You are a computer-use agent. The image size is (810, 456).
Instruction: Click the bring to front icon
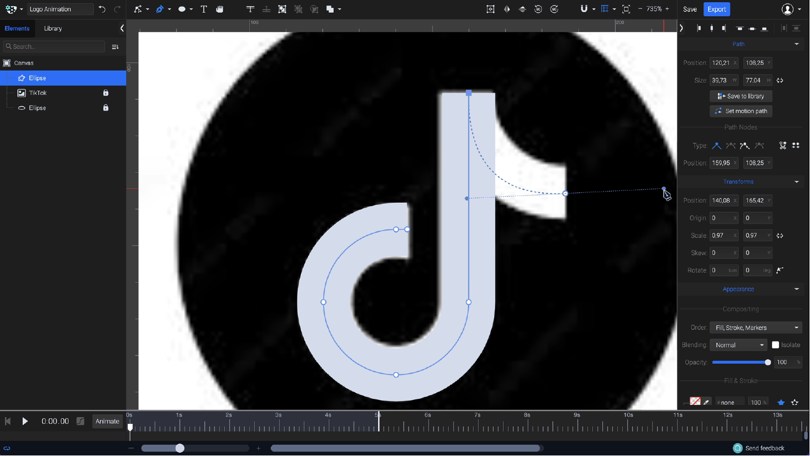click(250, 9)
